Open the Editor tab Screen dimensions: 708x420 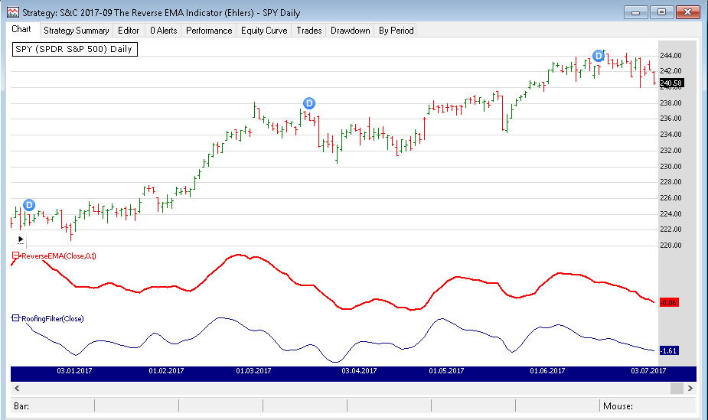pyautogui.click(x=129, y=31)
